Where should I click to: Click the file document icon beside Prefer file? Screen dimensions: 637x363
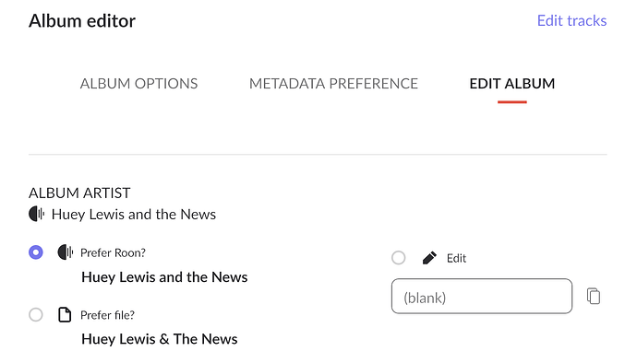pos(65,315)
